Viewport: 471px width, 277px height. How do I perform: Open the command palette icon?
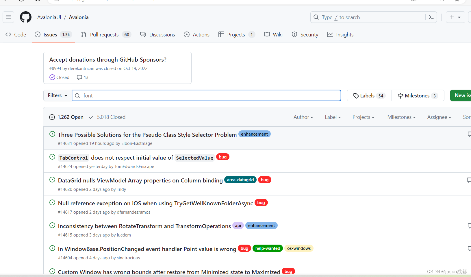[x=431, y=17]
